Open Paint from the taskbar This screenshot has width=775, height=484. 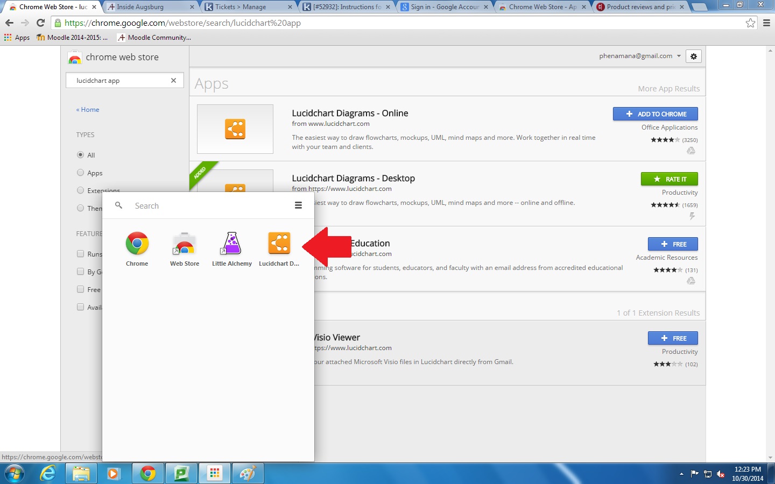point(248,474)
